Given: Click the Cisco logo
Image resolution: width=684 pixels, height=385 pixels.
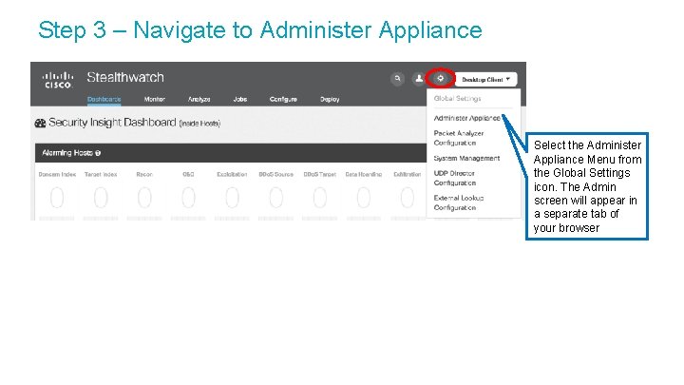Looking at the screenshot, I should [57, 80].
